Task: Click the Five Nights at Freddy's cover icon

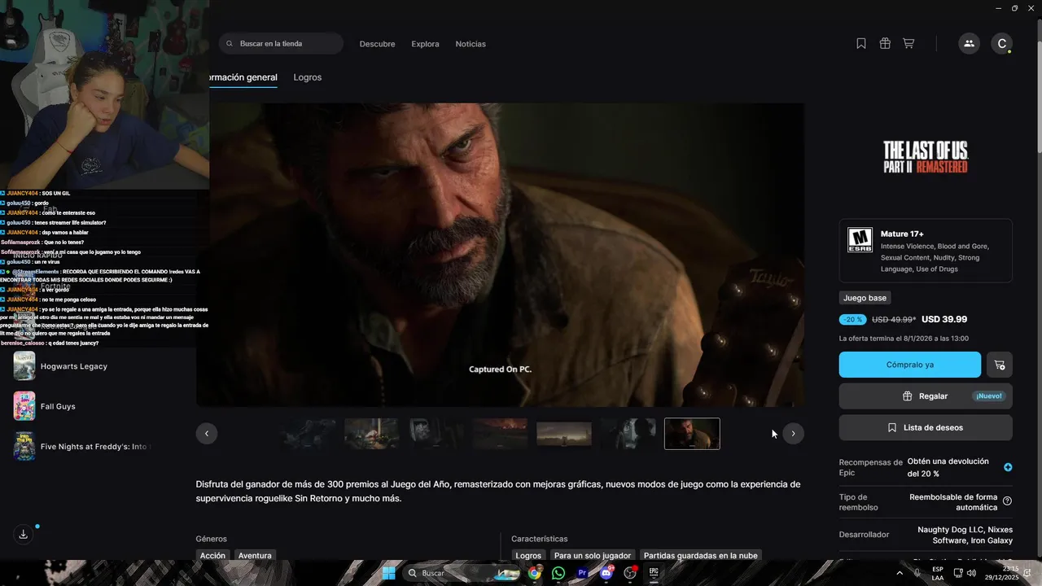Action: (x=24, y=446)
